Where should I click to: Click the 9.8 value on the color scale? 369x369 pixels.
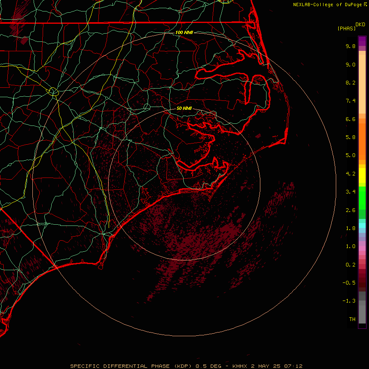351,46
